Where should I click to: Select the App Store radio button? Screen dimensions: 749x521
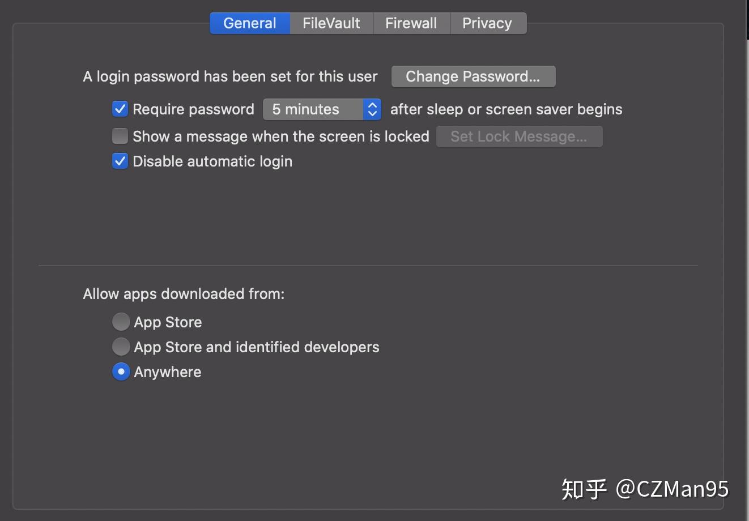coord(121,321)
